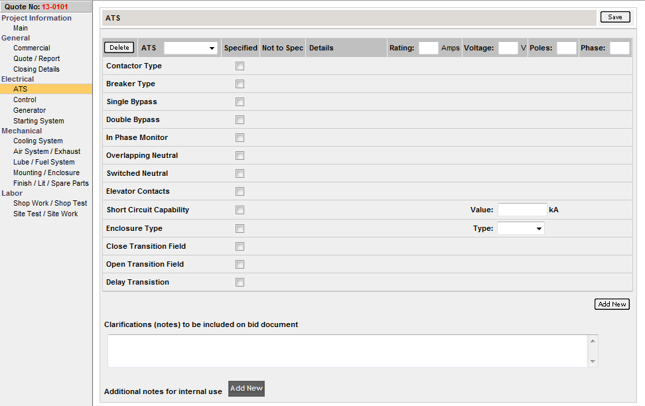Click the Rating amps input field
The height and width of the screenshot is (406, 645).
(428, 48)
